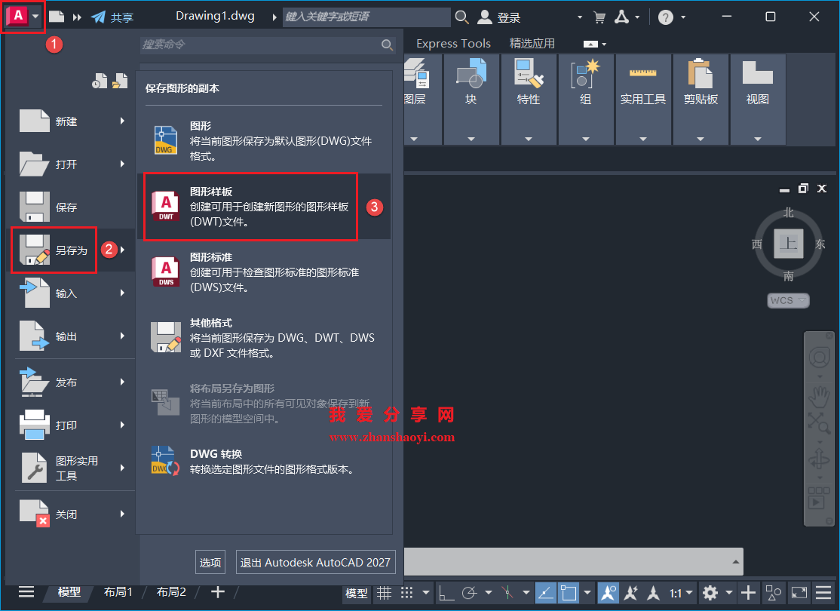840x611 pixels.
Task: Toggle annotation objects visibility in status bar
Action: (608, 593)
